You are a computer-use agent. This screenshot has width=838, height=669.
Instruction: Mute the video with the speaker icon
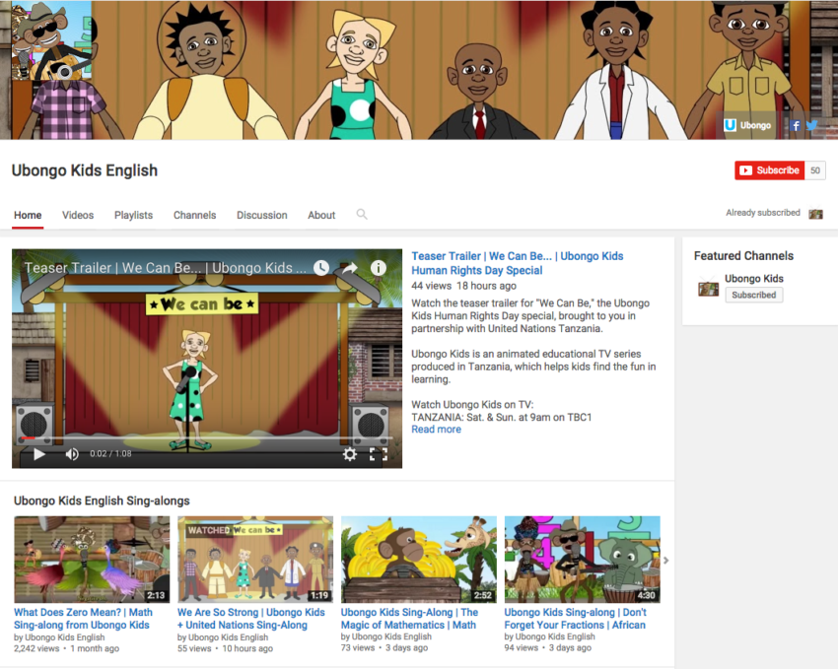tap(72, 454)
